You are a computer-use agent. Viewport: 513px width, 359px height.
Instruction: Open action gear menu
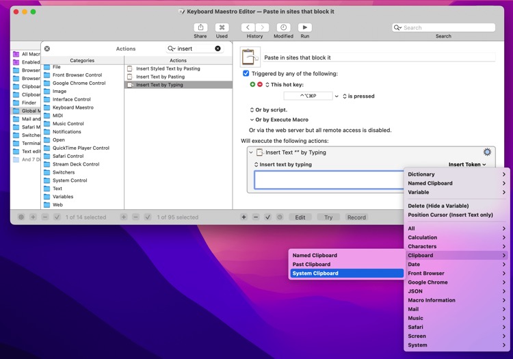click(487, 152)
